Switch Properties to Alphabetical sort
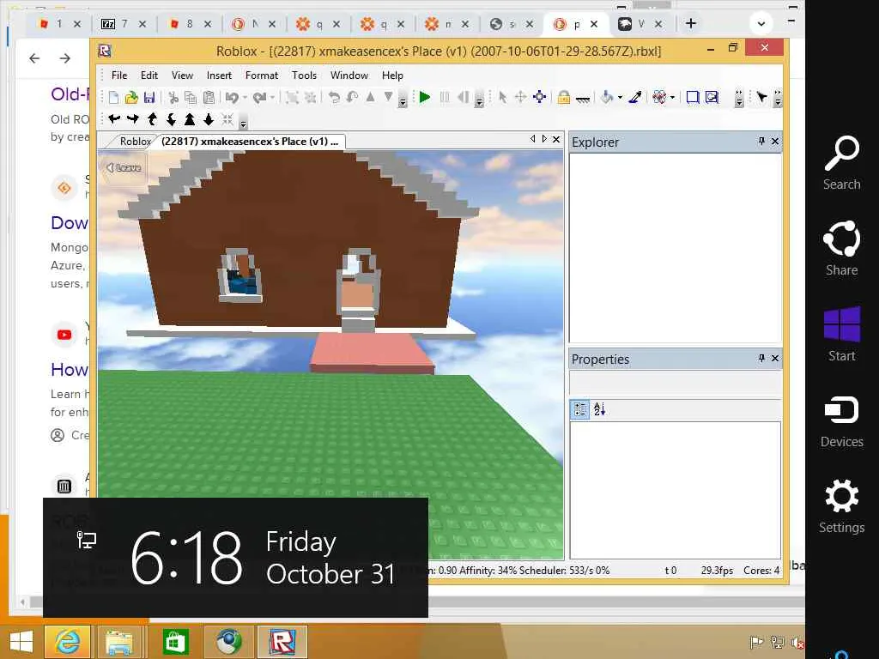Screen dimensions: 879x659 coord(599,409)
